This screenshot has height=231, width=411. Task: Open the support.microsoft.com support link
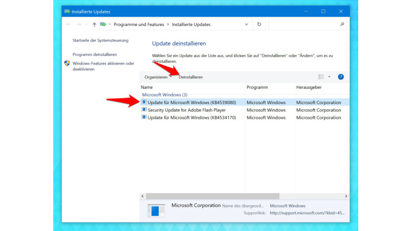307,213
